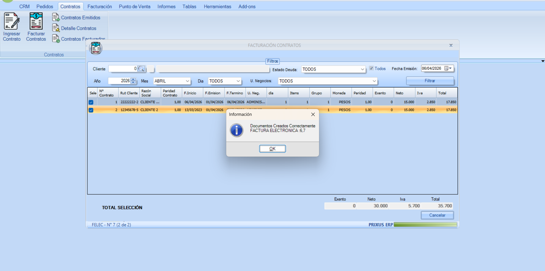Screen dimensions: 545x271
Task: Click the green progress bar
Action: coord(425,225)
